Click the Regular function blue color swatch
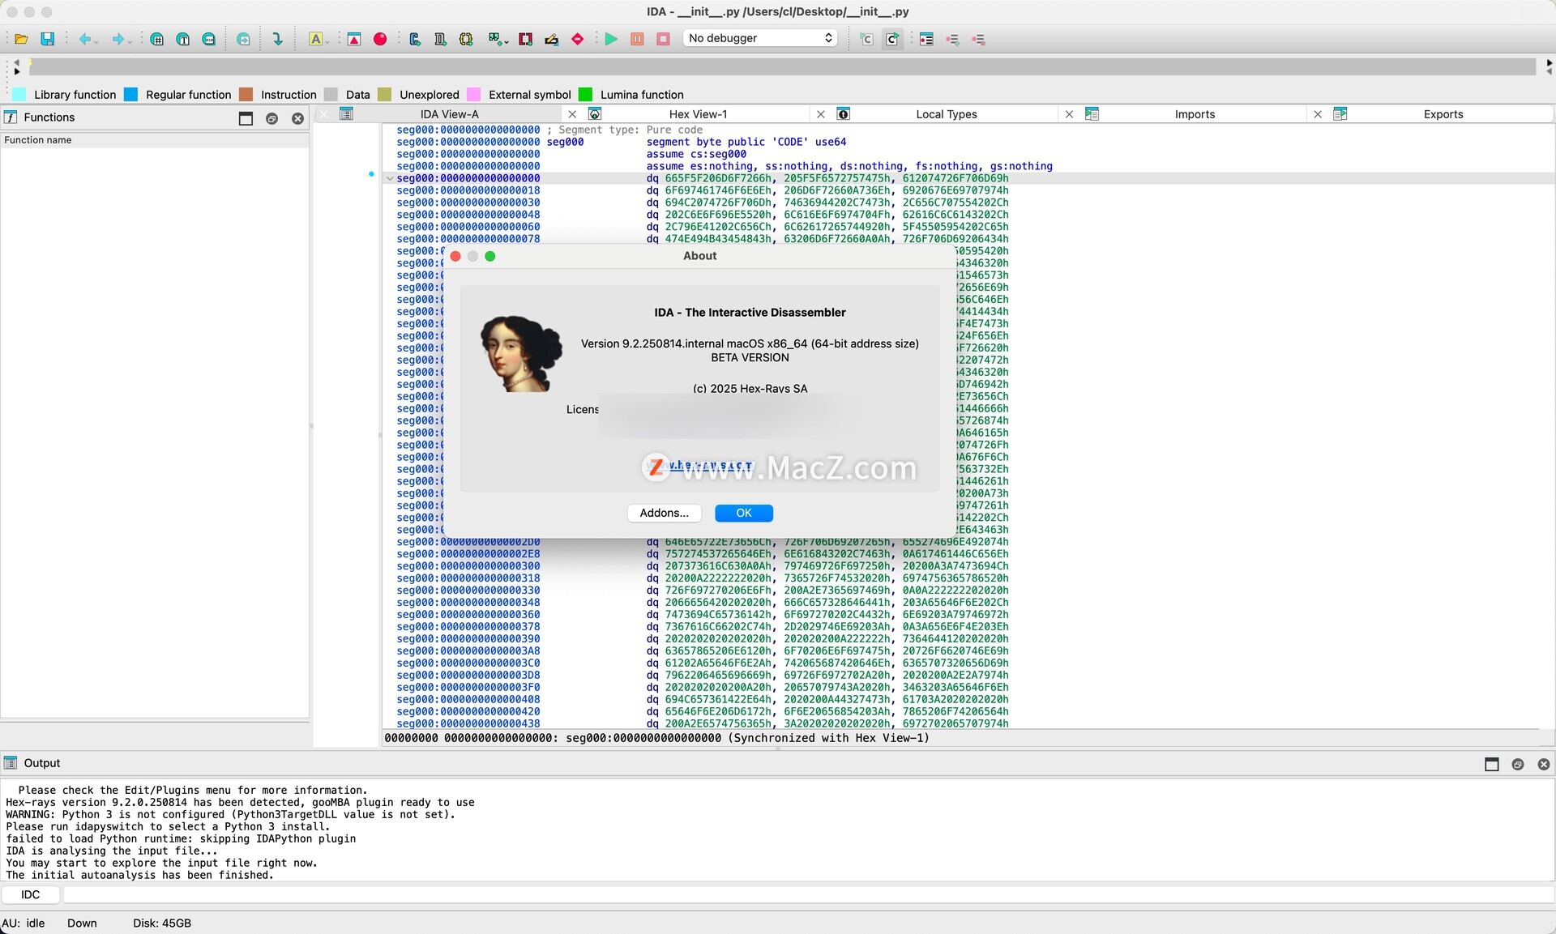Screen dimensions: 1556x934 coord(130,95)
